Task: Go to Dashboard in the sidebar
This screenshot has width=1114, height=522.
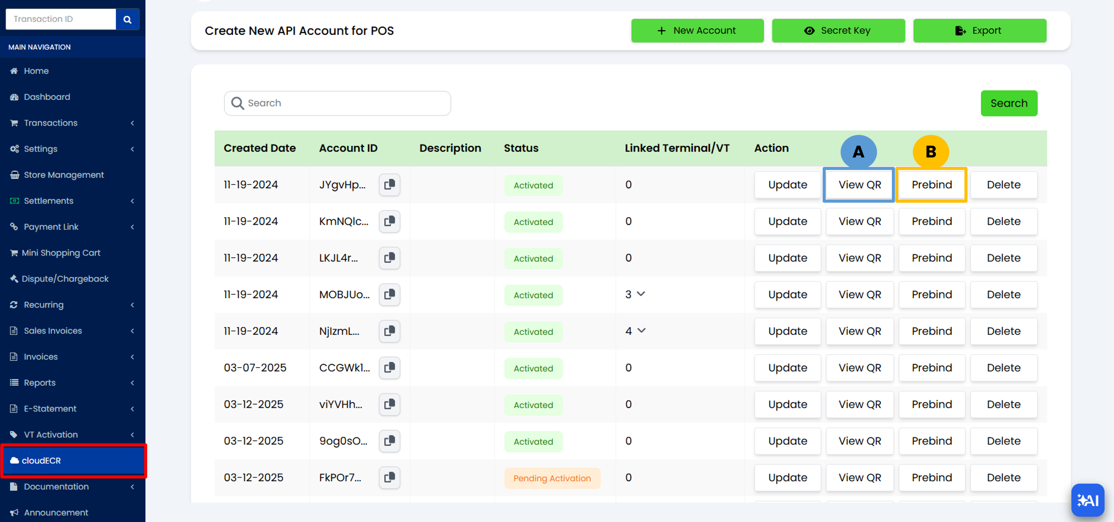Action: pyautogui.click(x=47, y=97)
